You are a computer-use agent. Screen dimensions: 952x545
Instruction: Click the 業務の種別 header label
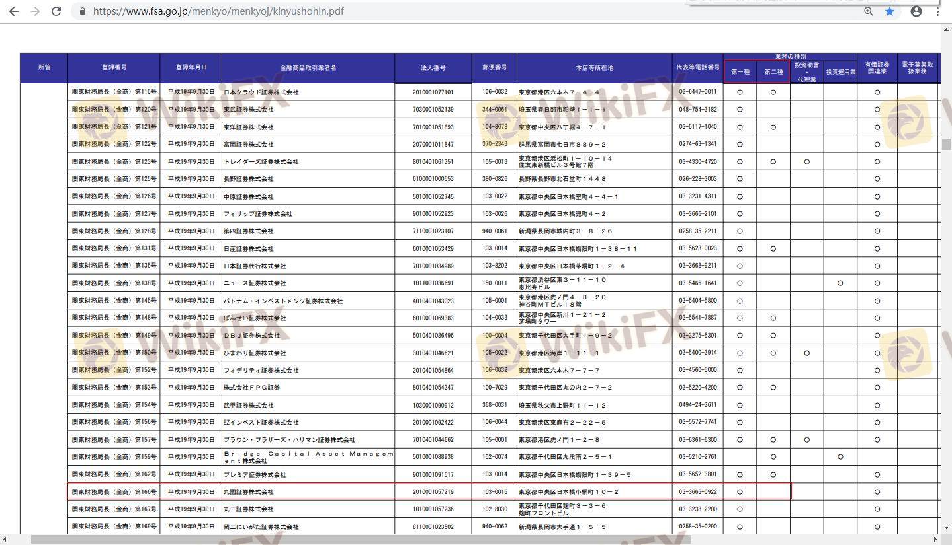[x=791, y=57]
